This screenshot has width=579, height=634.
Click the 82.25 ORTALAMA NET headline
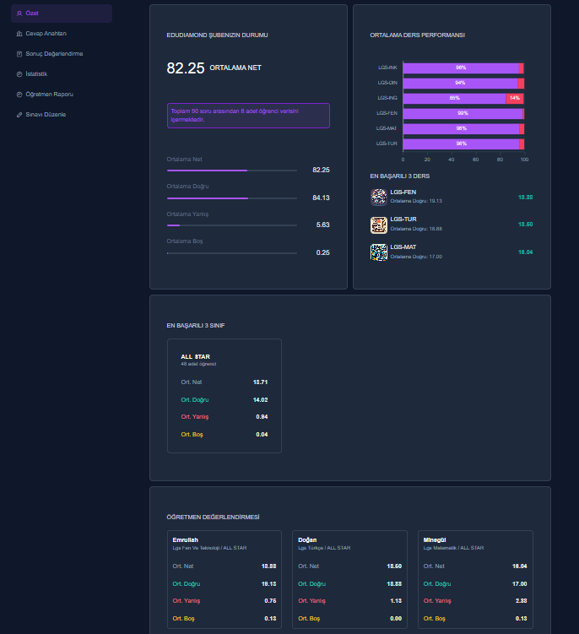[x=214, y=68]
